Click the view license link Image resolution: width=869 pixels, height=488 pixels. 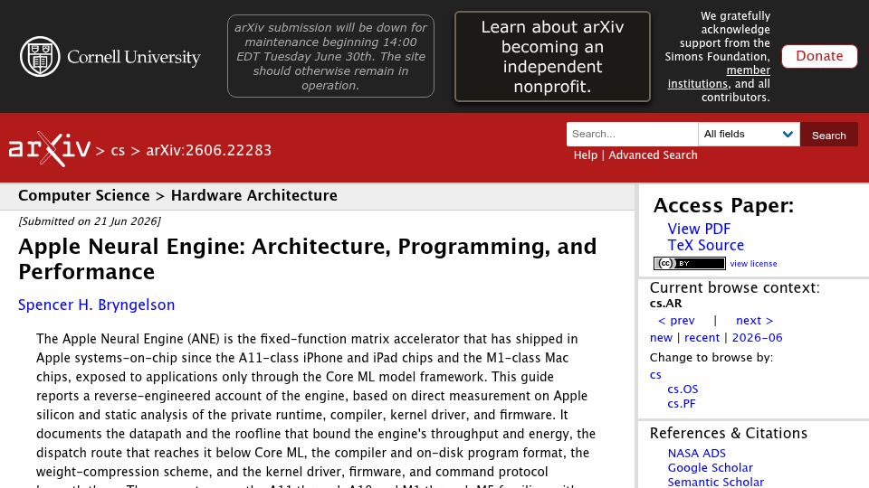[753, 264]
